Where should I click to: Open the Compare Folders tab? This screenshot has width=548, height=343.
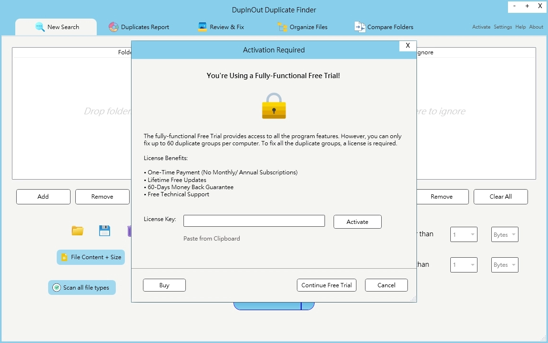384,27
